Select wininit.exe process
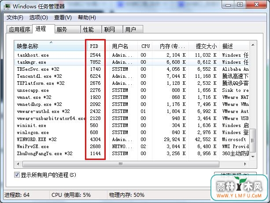 click(x=132, y=125)
